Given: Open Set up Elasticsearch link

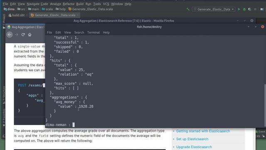Looking at the screenshot, I should tap(192, 139).
